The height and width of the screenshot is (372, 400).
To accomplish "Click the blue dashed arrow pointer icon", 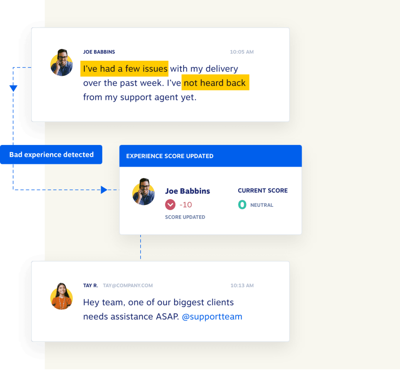I will tap(104, 190).
